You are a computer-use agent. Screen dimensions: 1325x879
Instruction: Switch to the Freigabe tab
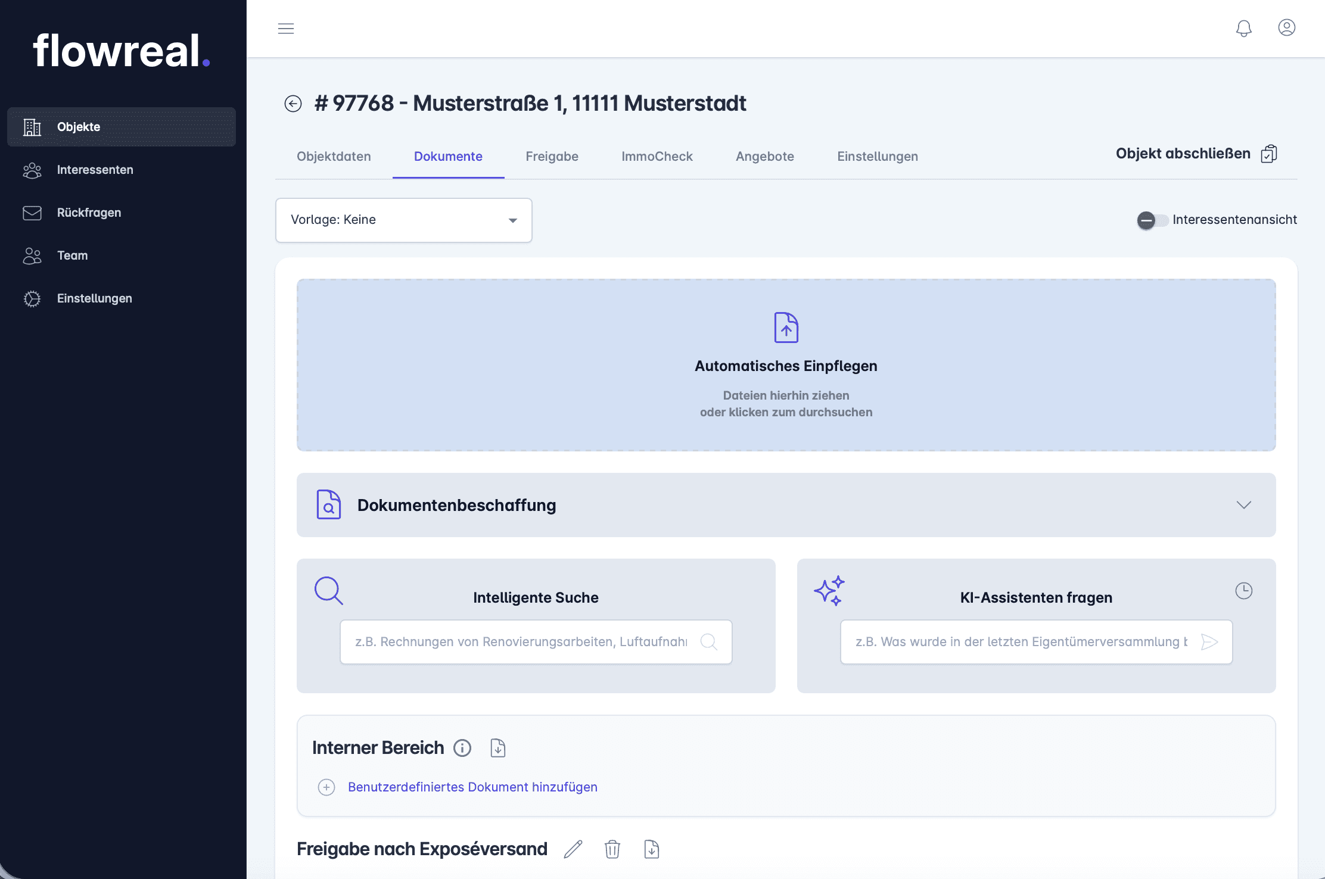point(552,157)
